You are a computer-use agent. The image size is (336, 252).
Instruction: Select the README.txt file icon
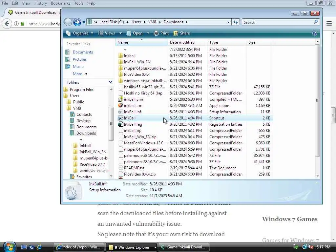(x=121, y=168)
